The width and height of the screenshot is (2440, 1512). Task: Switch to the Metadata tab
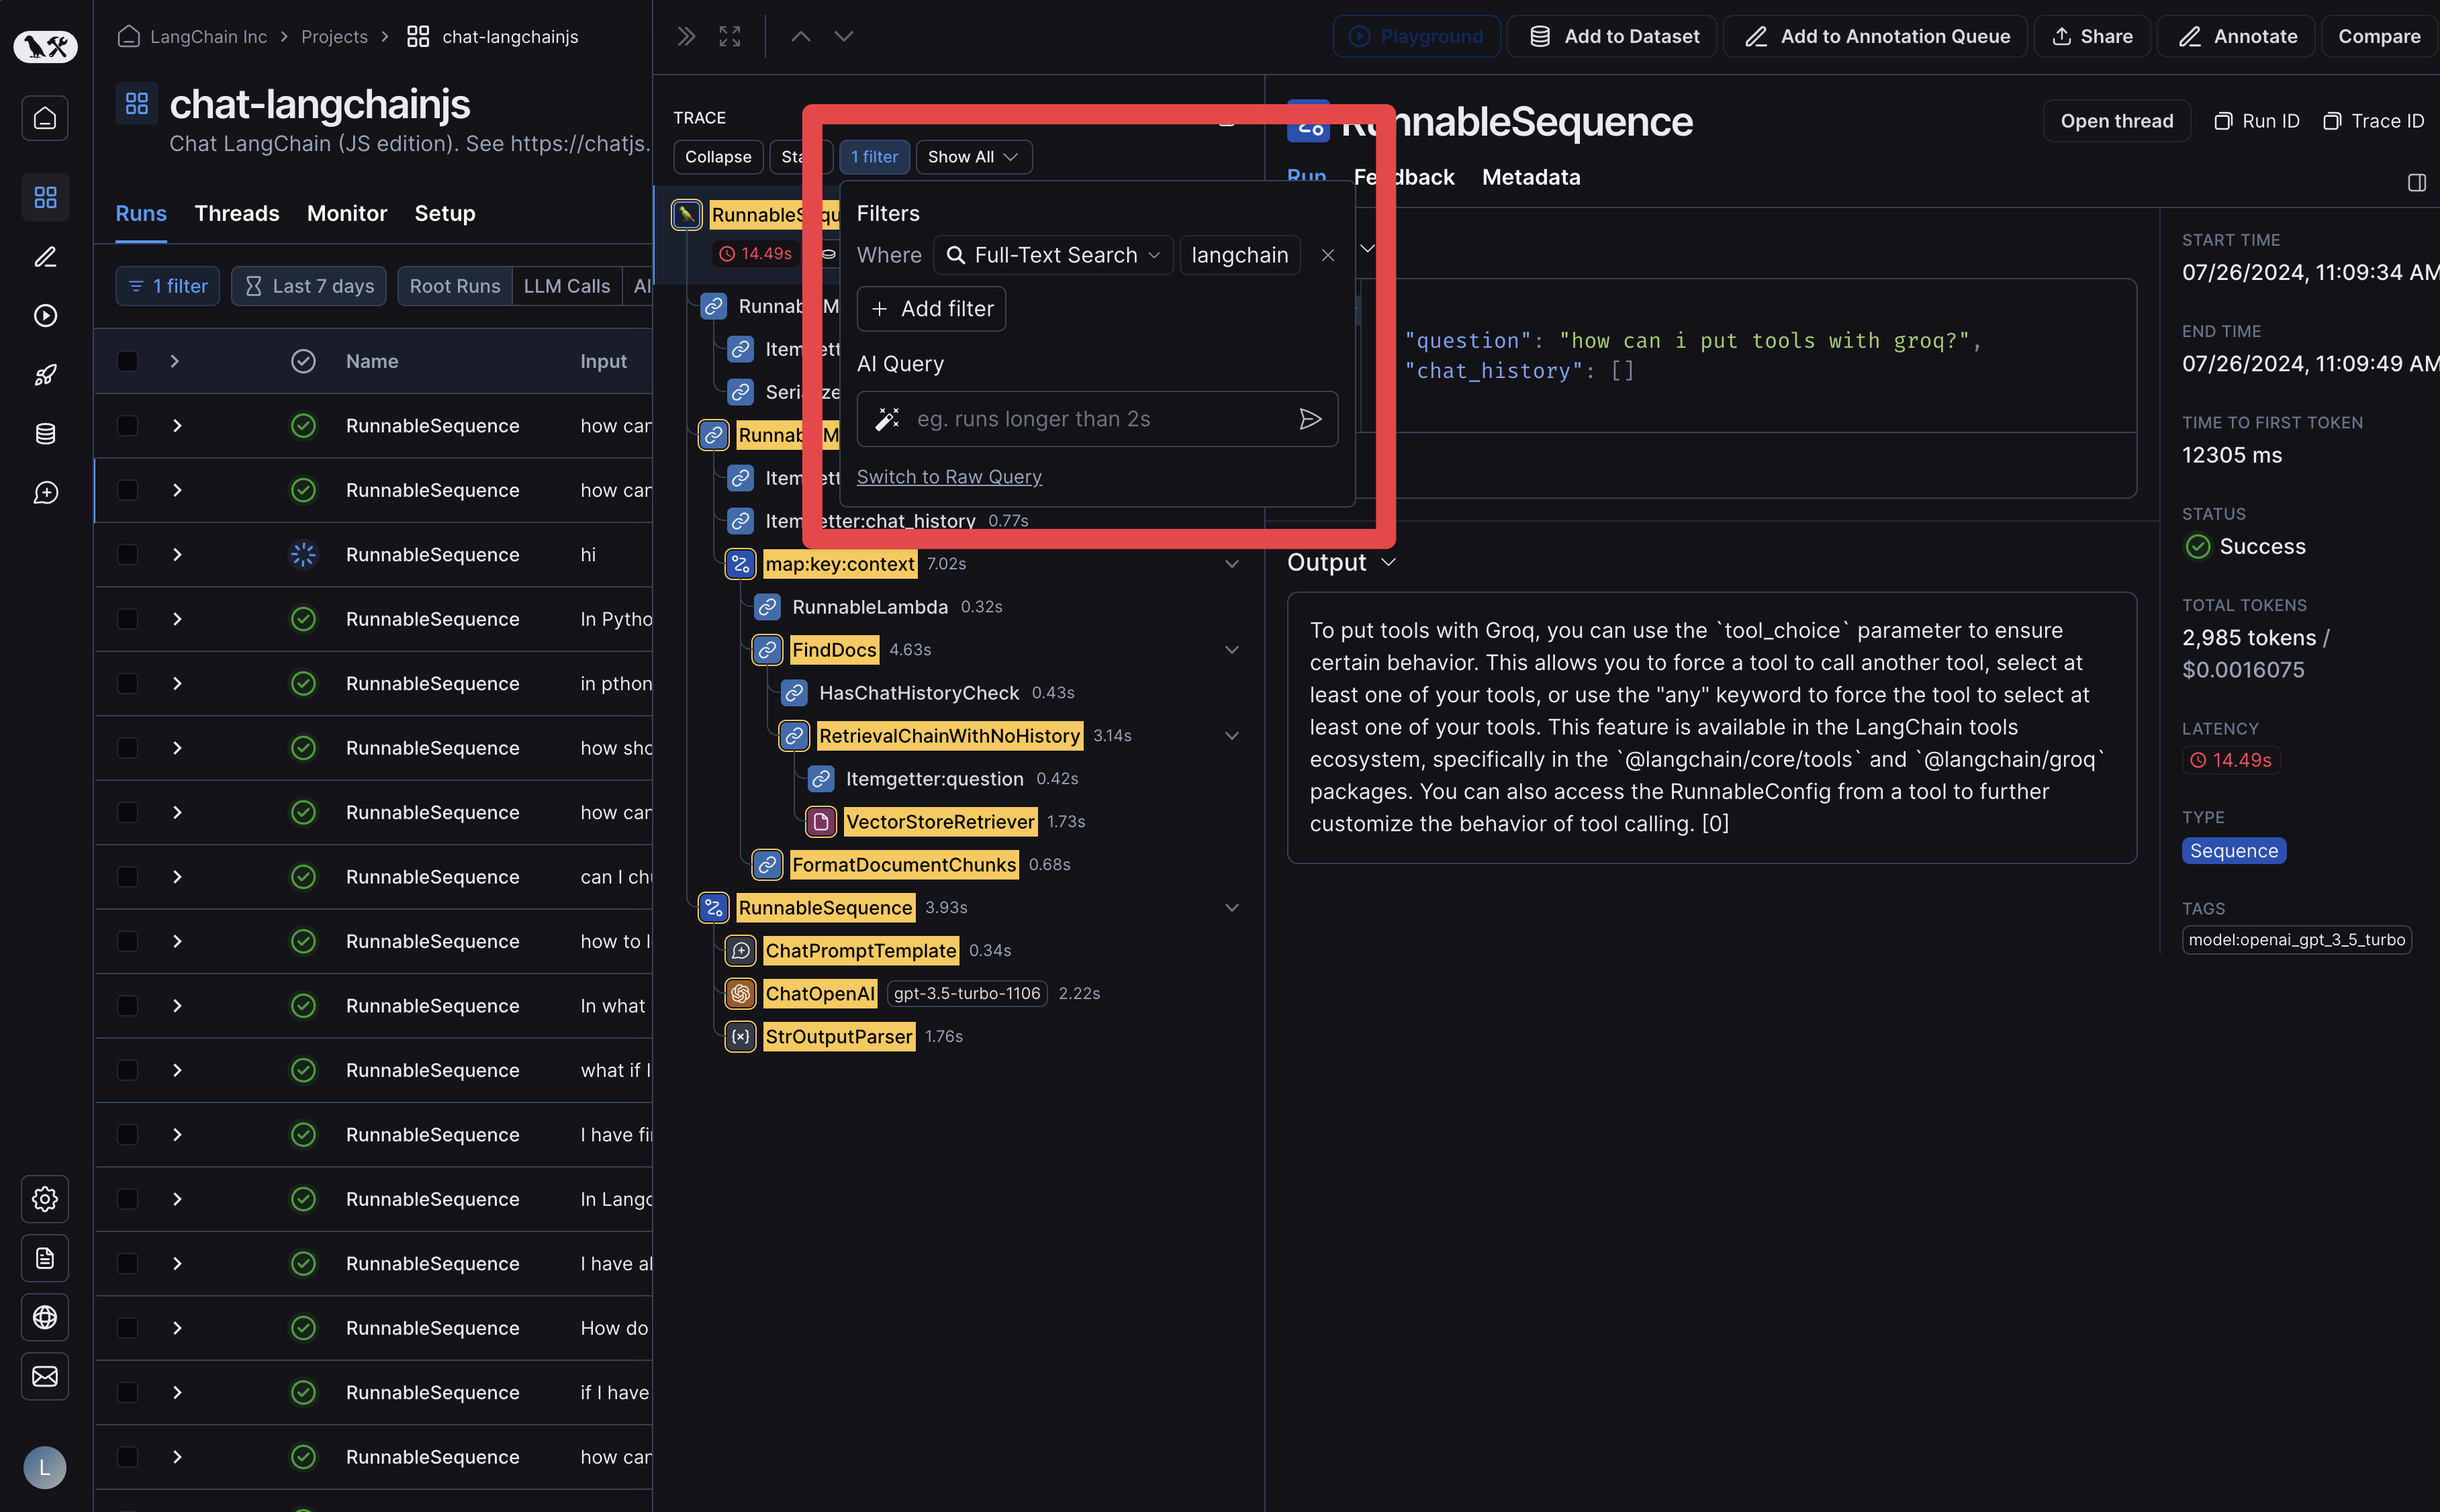coord(1530,176)
